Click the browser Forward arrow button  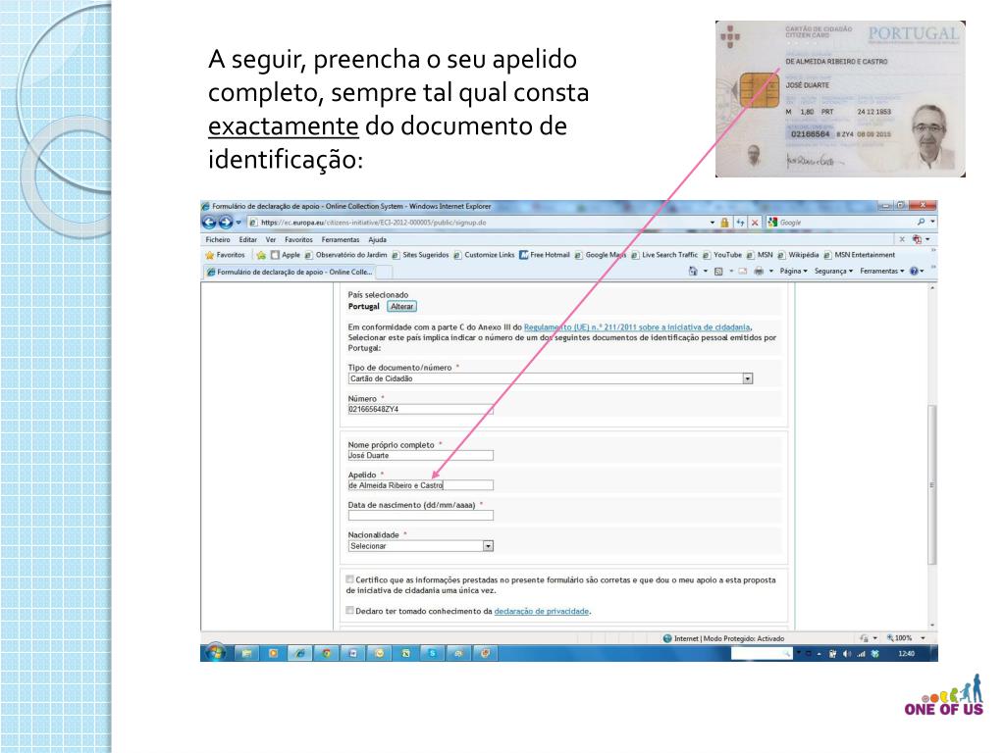pyautogui.click(x=225, y=223)
